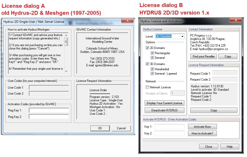
Task: Open the How to Activate? help
Action: point(202,133)
